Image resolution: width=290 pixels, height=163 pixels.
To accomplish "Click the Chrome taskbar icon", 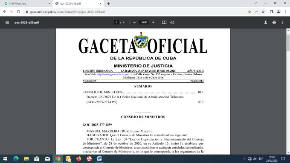I will pyautogui.click(x=58, y=159).
